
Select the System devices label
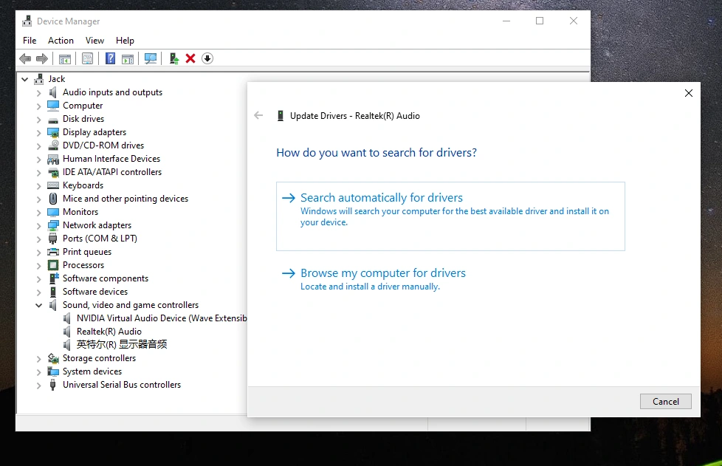[92, 371]
